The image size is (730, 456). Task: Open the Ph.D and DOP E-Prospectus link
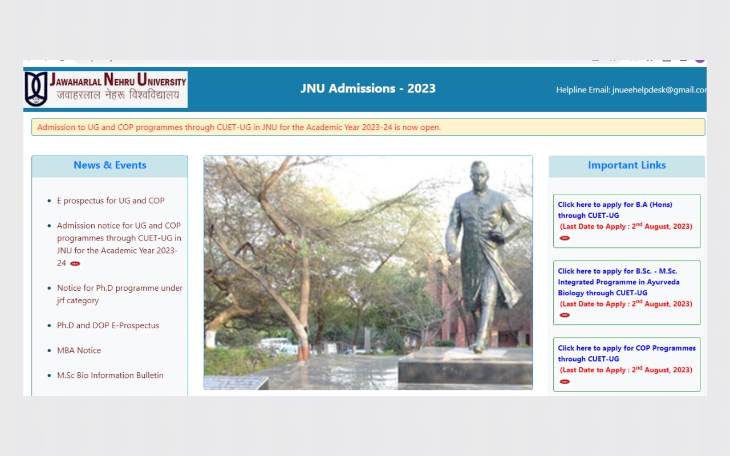pyautogui.click(x=108, y=325)
